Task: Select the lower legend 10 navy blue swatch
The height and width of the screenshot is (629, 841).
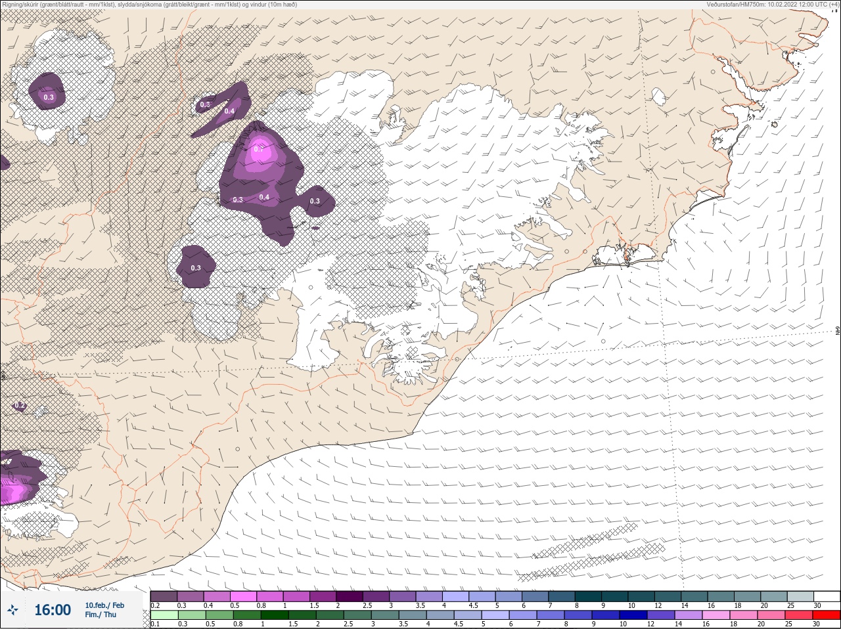Action: coord(633,615)
